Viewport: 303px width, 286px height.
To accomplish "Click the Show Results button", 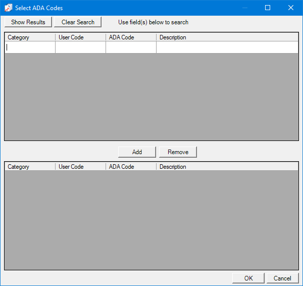I will (x=28, y=22).
